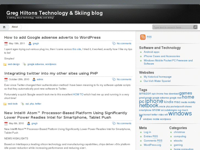Open the google adsense post tag
The image size is (200, 150).
tap(35, 64)
